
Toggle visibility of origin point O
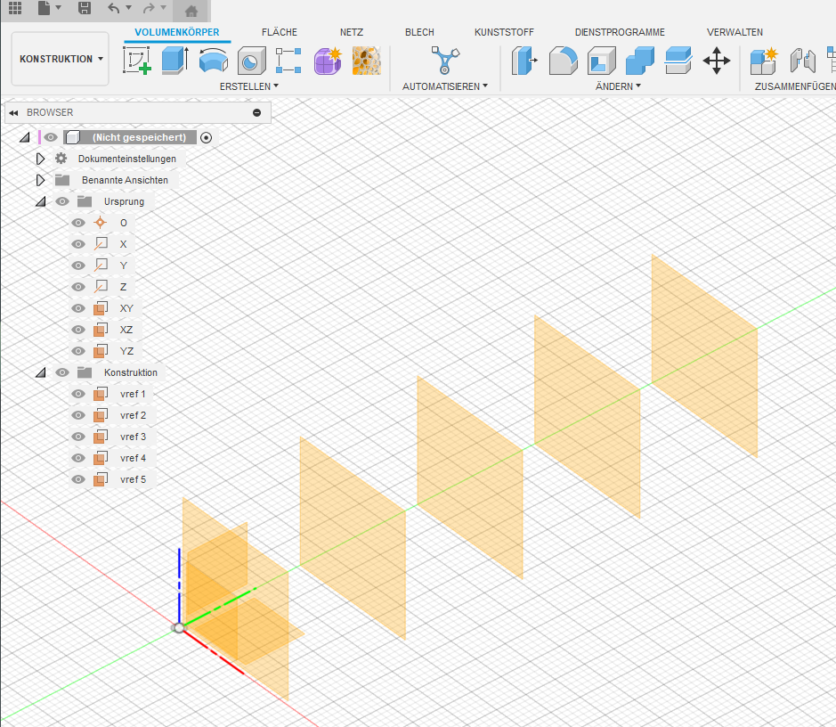[x=78, y=223]
